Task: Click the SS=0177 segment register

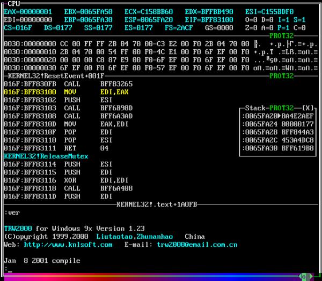Action: 98,28
